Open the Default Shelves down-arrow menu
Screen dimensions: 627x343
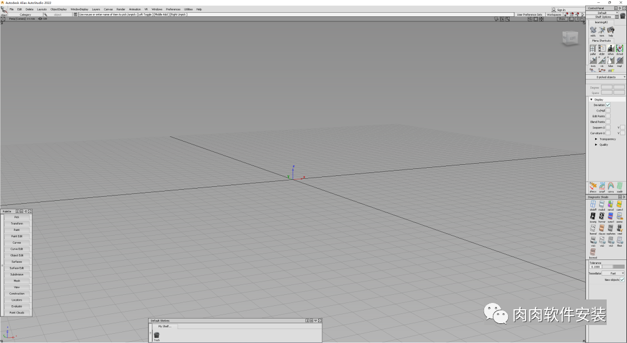(315, 320)
